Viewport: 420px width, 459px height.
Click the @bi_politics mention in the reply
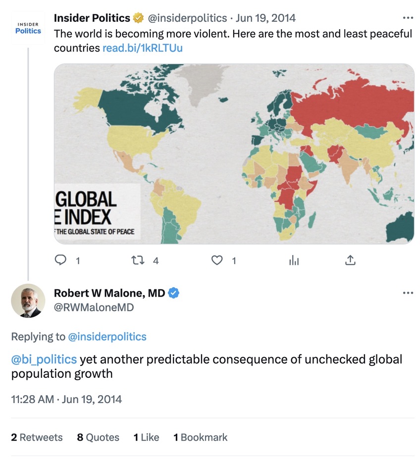(x=44, y=359)
